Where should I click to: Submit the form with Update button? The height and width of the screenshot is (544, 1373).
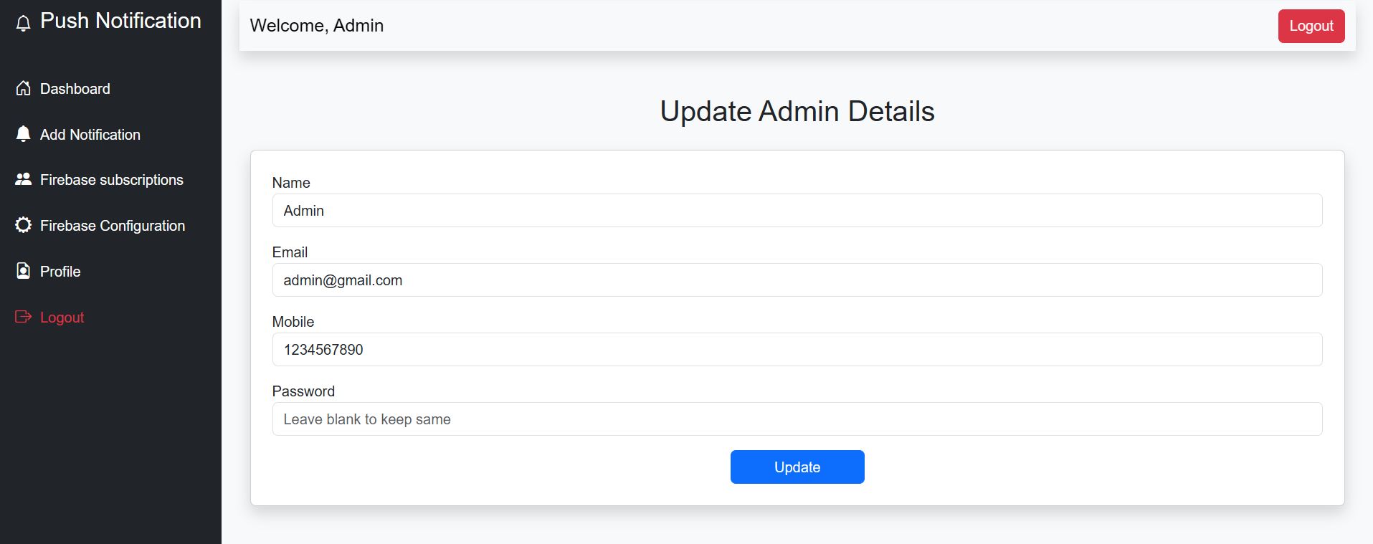coord(797,467)
